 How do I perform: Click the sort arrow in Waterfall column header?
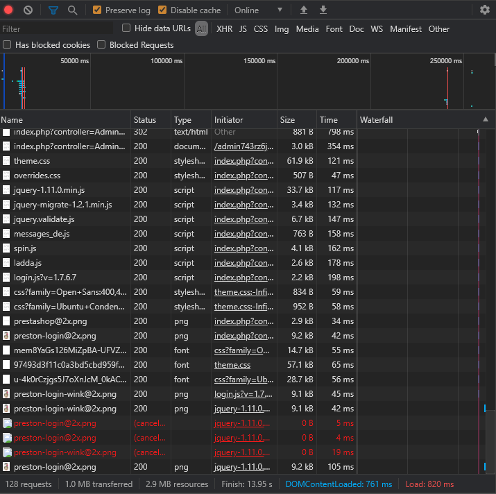485,120
